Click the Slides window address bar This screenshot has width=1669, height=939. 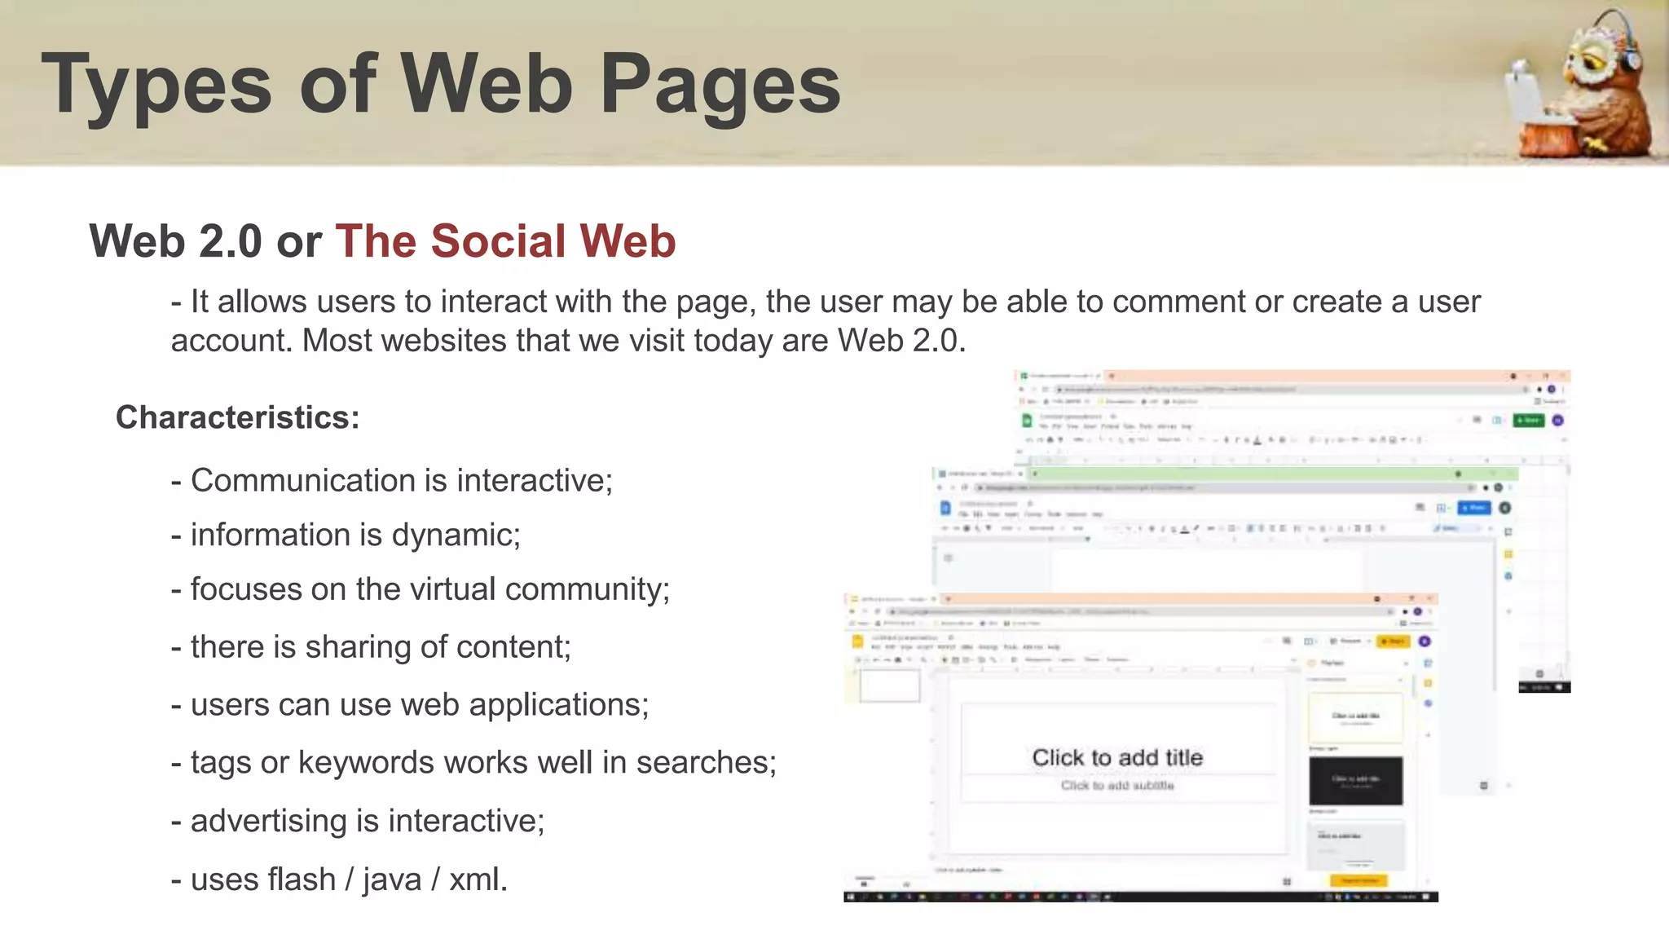click(x=1141, y=611)
